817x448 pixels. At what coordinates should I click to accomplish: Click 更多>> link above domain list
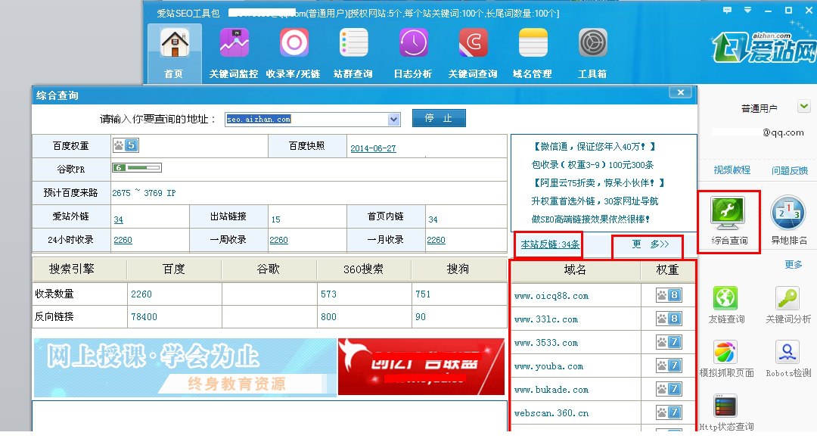(651, 244)
